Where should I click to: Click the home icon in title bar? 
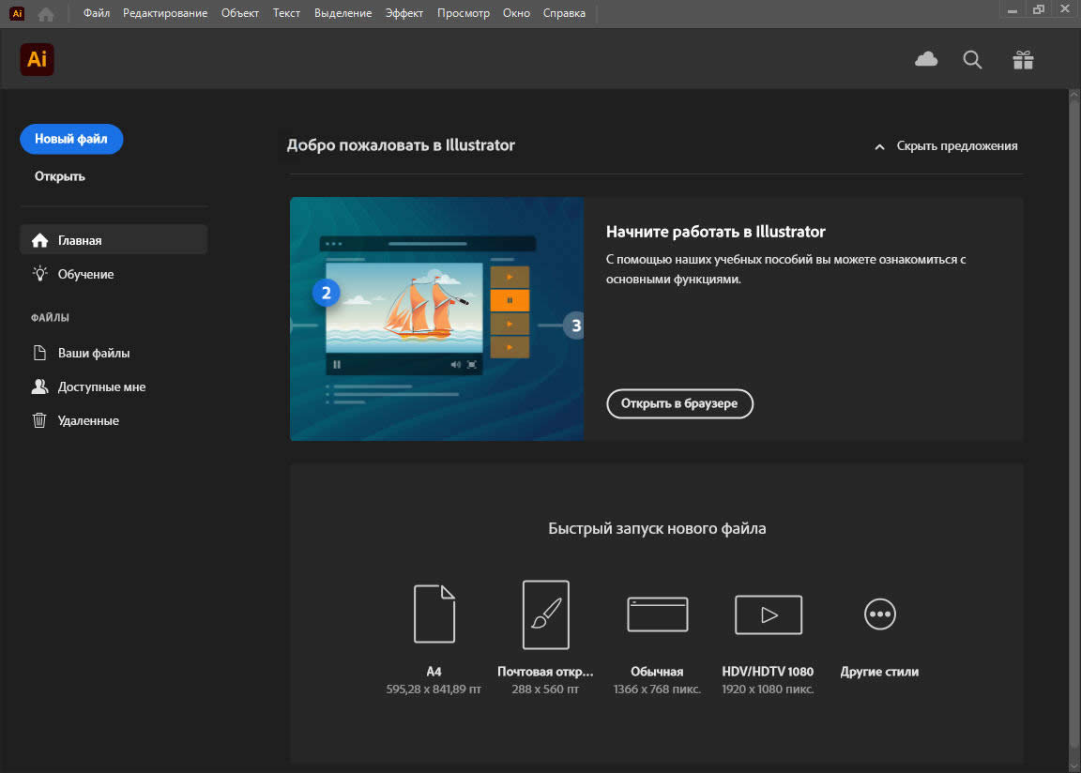pos(46,13)
